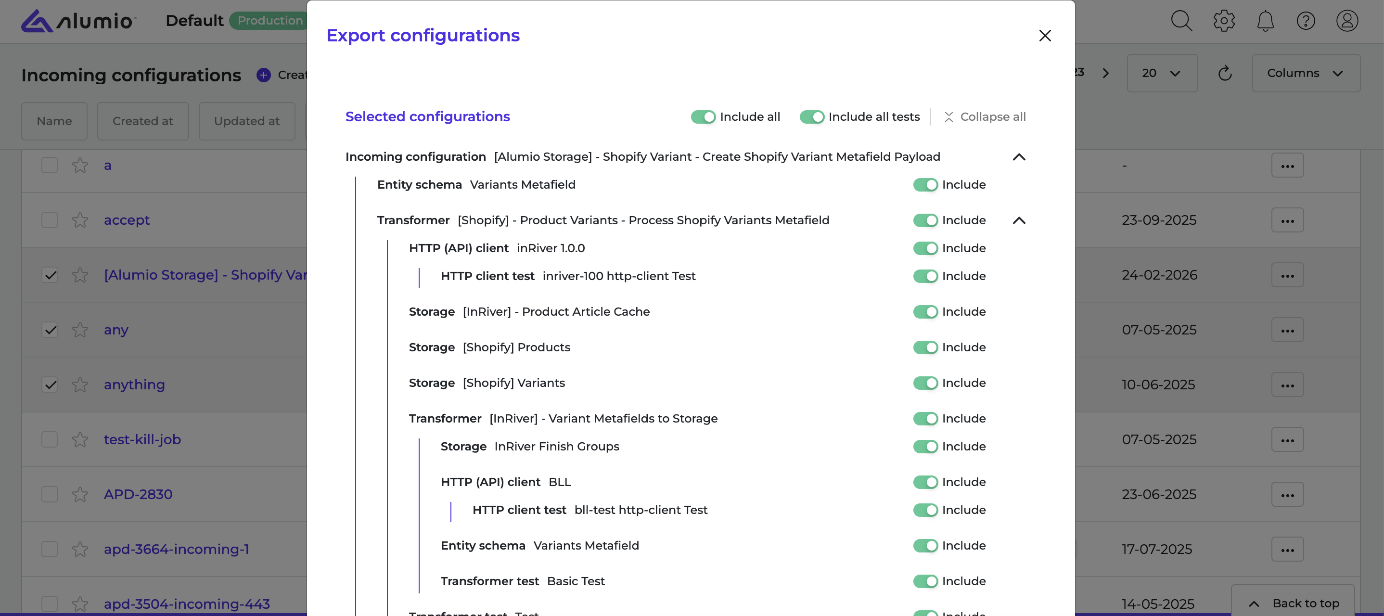
Task: Uncheck the 'anything' row checkbox
Action: (x=50, y=385)
